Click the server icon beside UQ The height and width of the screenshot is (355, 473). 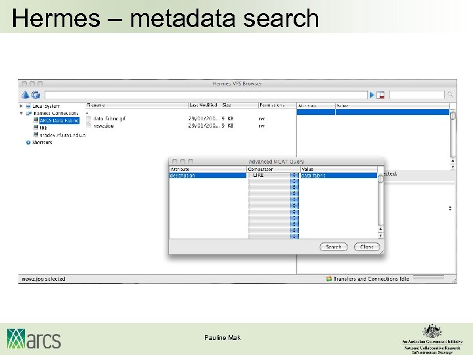point(36,128)
